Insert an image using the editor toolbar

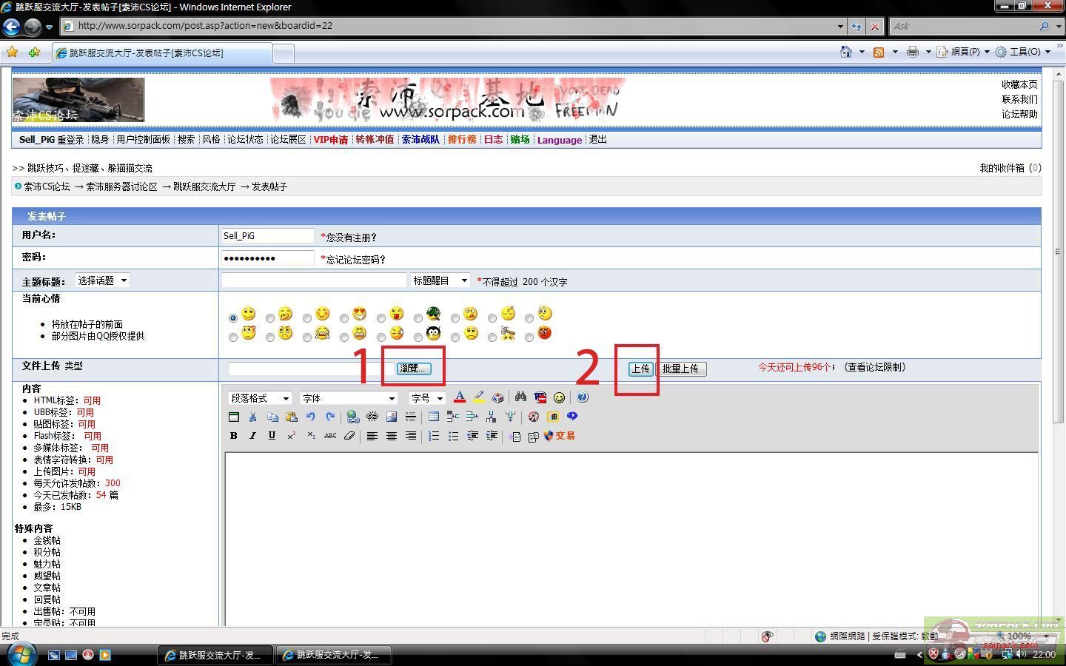(391, 417)
